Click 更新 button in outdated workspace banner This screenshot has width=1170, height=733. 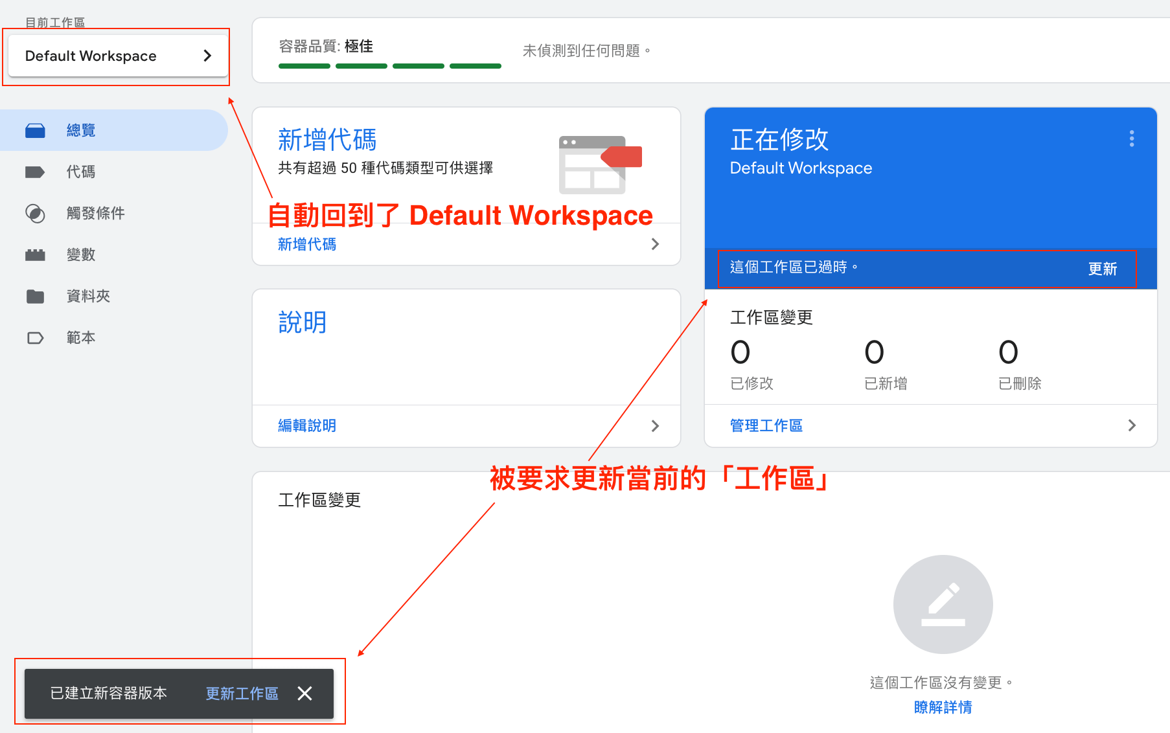pos(1102,269)
